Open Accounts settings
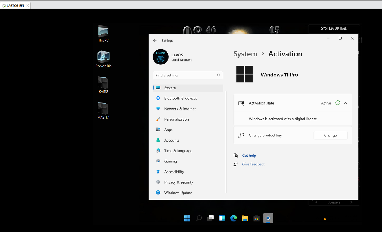This screenshot has height=232, width=382. pyautogui.click(x=188, y=140)
